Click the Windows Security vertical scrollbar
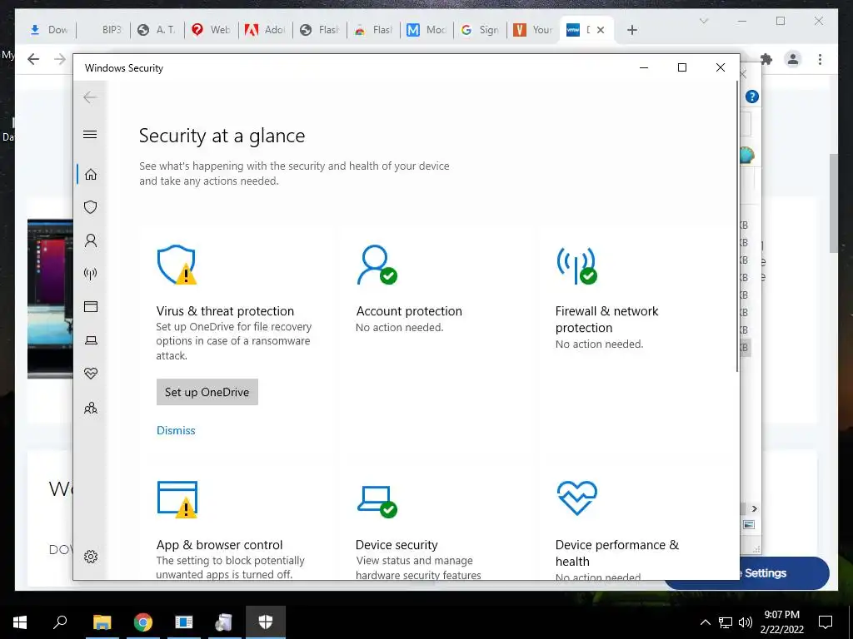 (737, 228)
